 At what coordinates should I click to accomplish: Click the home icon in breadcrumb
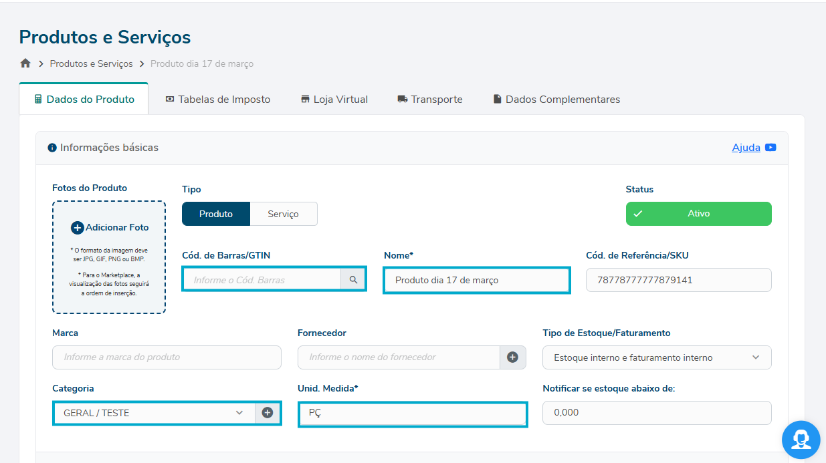pos(25,63)
